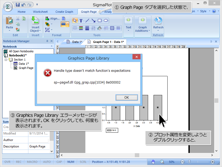Image resolution: width=222 pixels, height=167 pixels.
Task: Save the notebook with the floppy disk icon
Action: 17,5
